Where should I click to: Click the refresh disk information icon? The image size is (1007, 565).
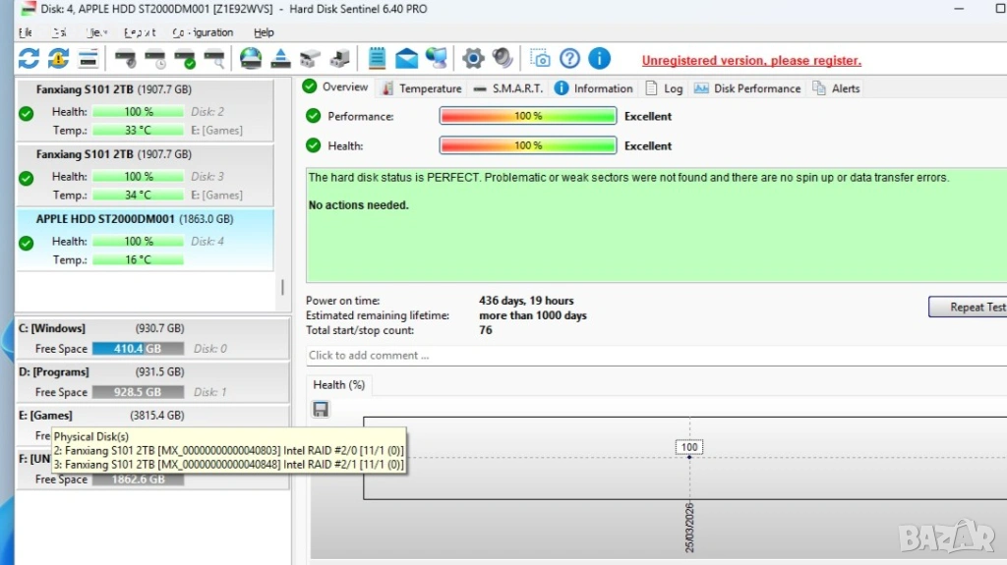tap(29, 59)
